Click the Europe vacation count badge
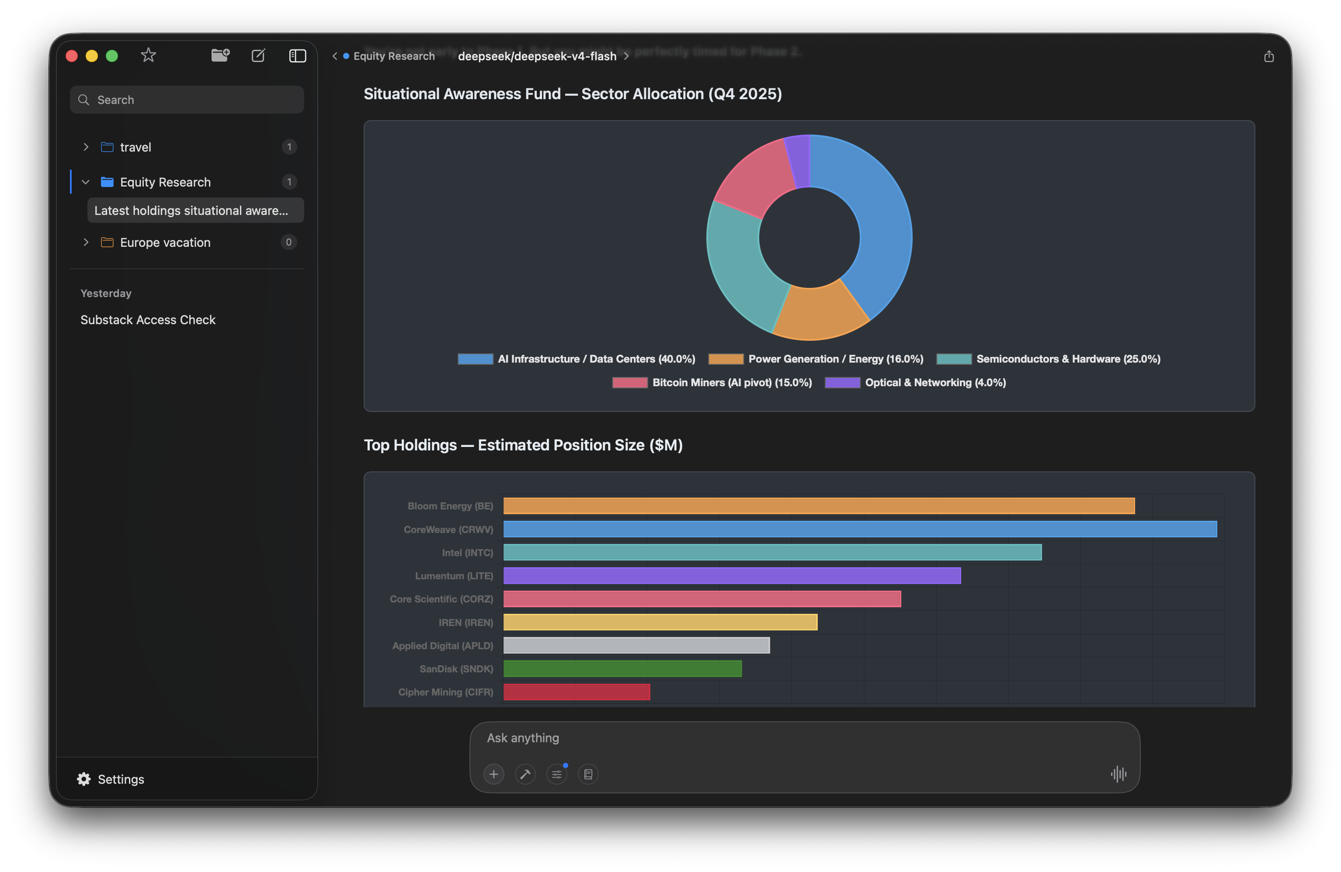This screenshot has height=872, width=1341. coord(289,242)
